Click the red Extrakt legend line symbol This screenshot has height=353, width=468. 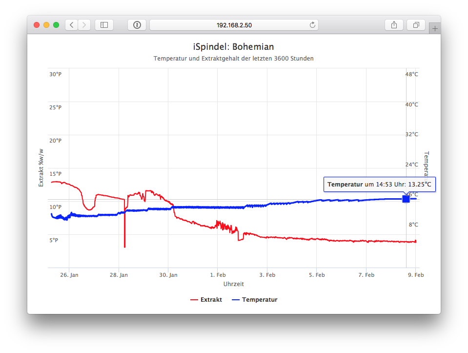[194, 300]
